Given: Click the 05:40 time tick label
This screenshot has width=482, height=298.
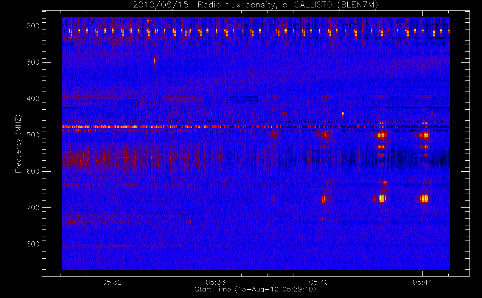Looking at the screenshot, I should (x=319, y=282).
